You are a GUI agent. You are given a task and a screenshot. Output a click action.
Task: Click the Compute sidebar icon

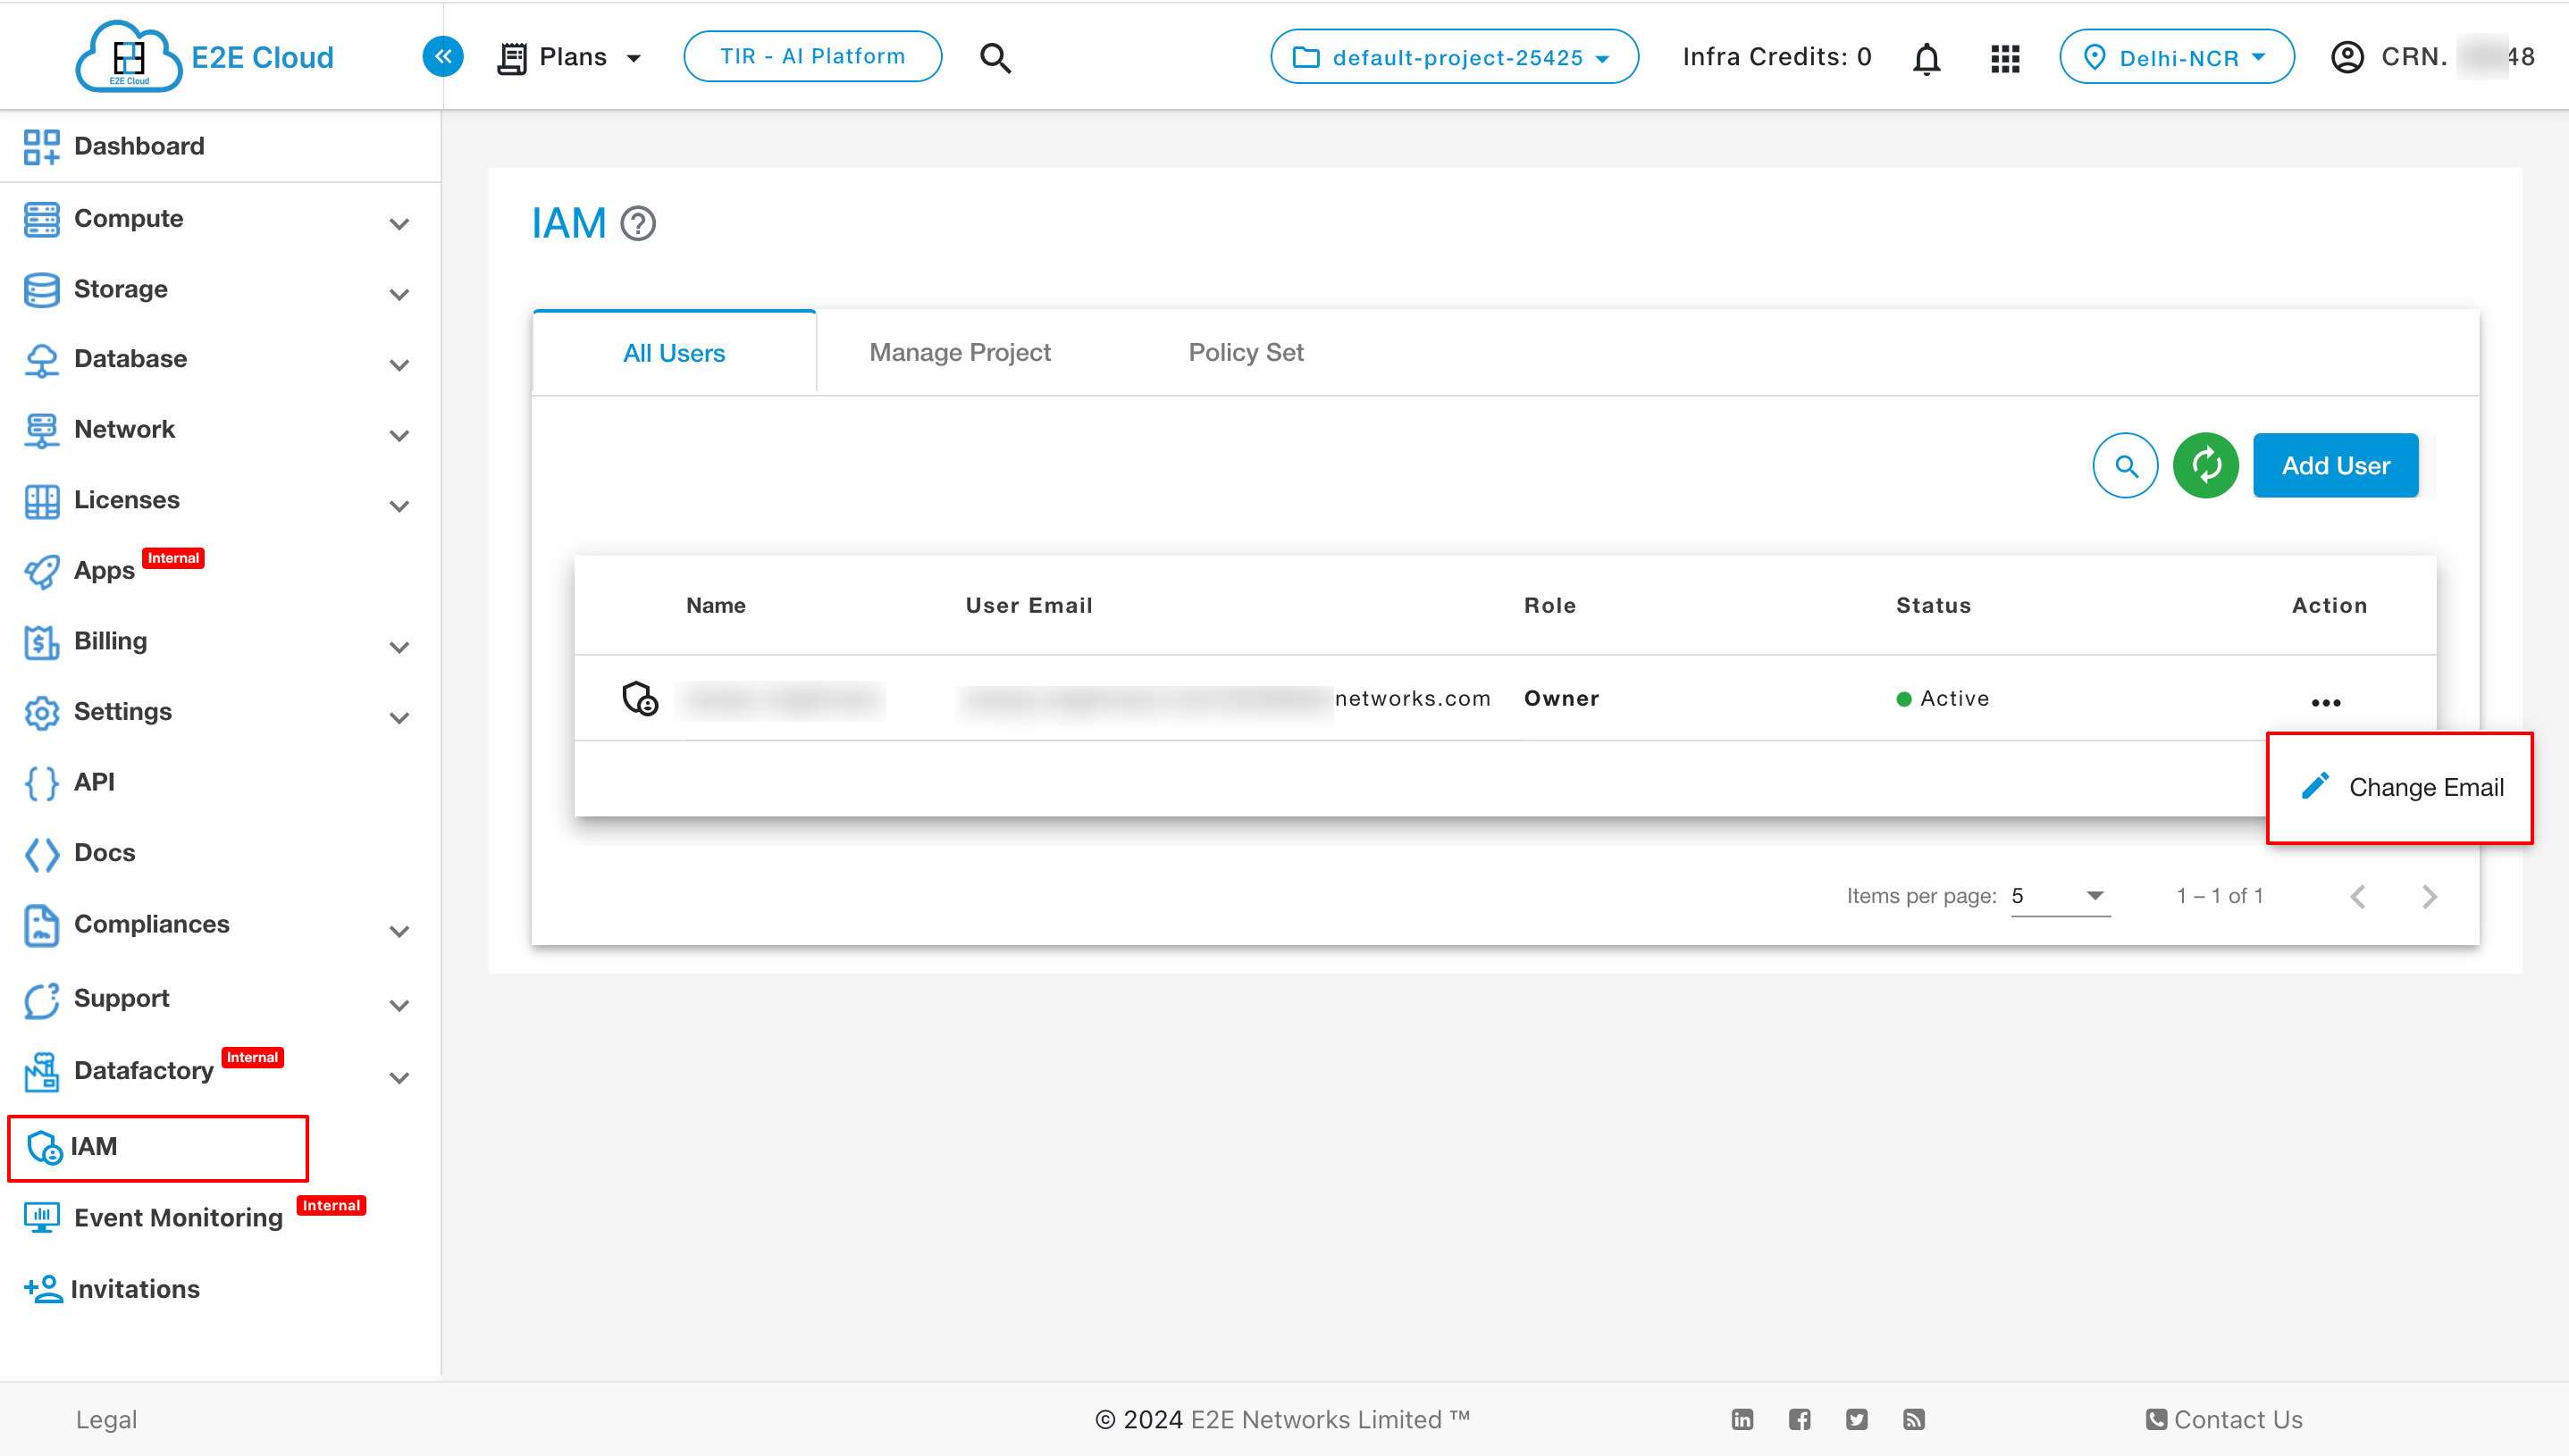pyautogui.click(x=42, y=219)
